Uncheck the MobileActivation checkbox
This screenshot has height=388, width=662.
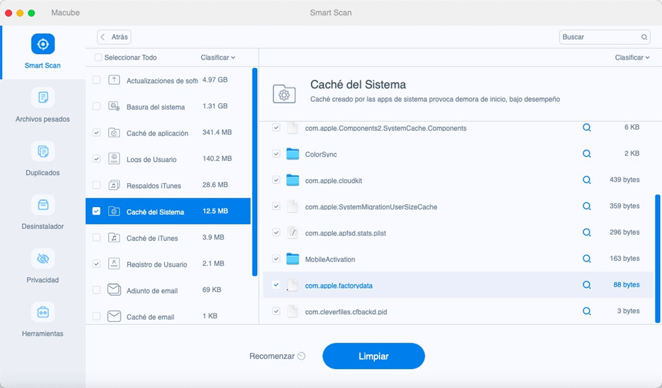(276, 258)
